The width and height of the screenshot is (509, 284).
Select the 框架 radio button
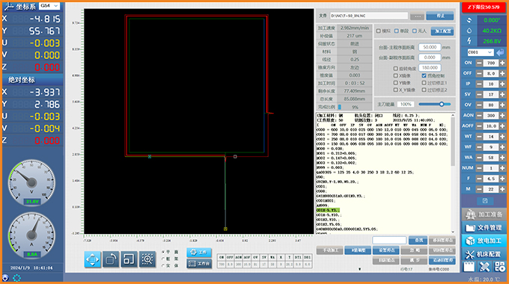tap(163, 259)
